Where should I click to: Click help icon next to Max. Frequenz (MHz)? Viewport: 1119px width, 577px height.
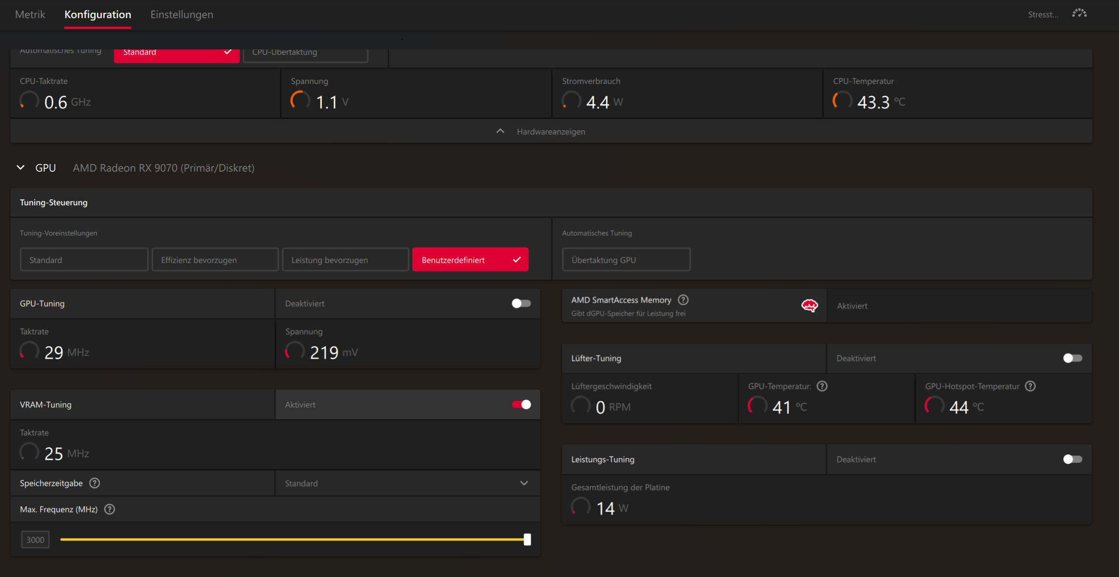(x=109, y=509)
